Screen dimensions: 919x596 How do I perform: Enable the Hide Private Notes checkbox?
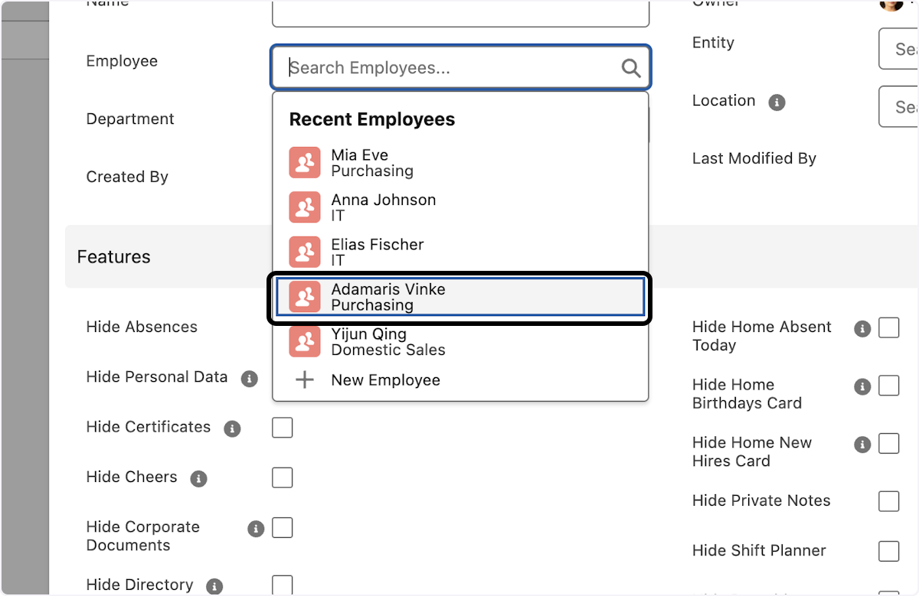click(x=888, y=501)
